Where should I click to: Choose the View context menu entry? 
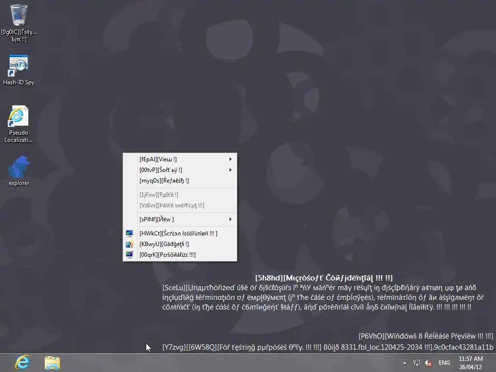pyautogui.click(x=180, y=159)
